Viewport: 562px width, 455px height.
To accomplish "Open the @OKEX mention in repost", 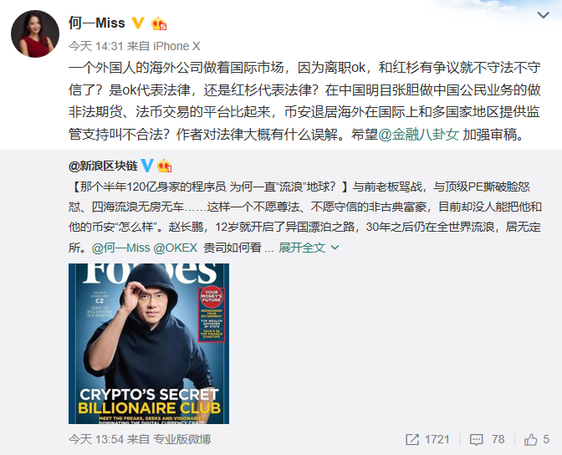I will (x=176, y=248).
